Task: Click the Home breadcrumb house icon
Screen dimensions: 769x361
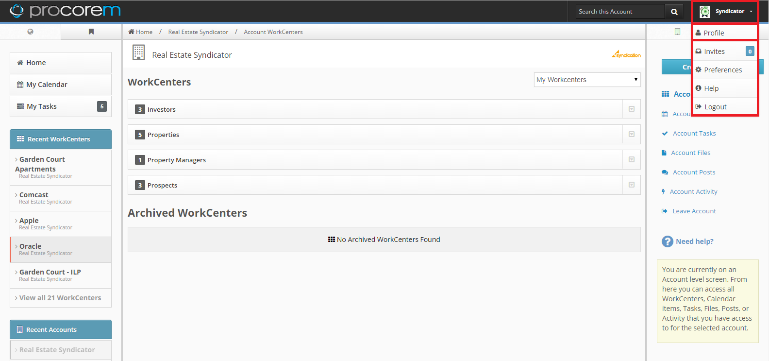Action: coord(131,32)
